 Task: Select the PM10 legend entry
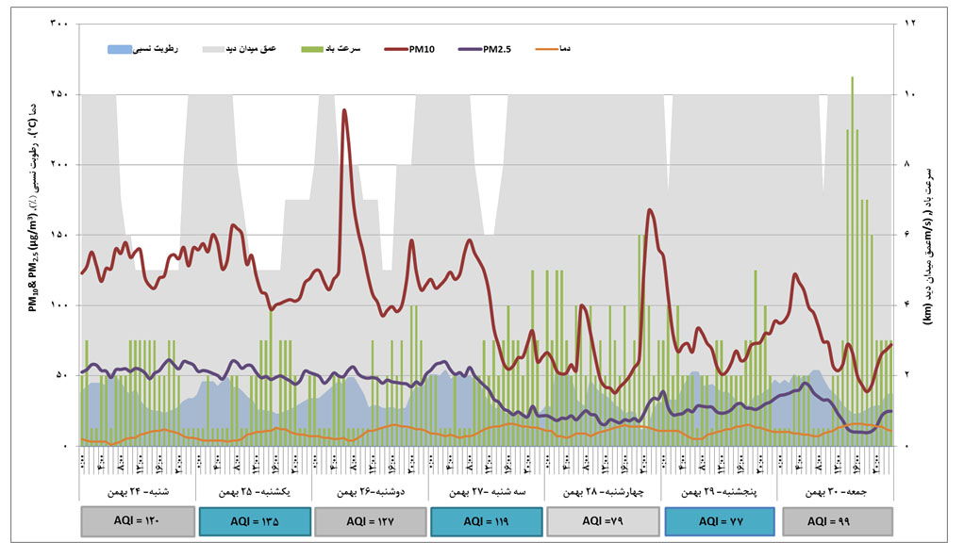[x=414, y=48]
